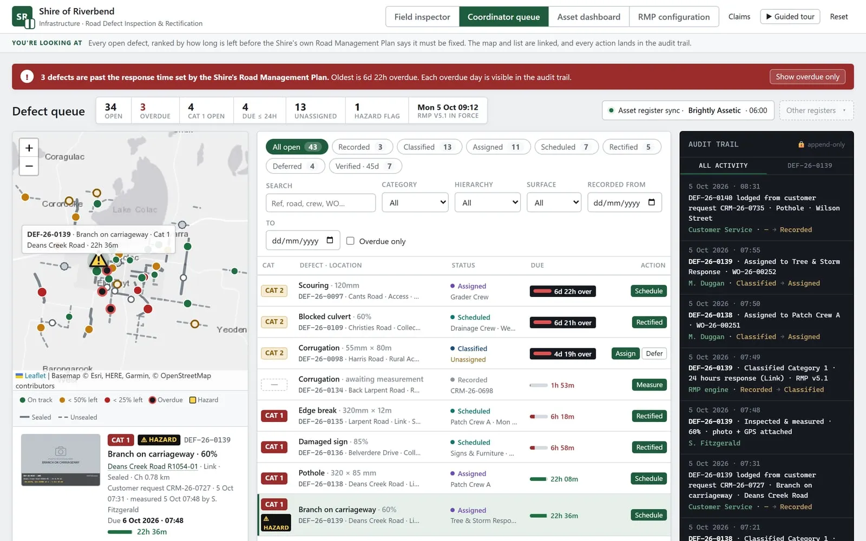Click the camera placeholder photo thumbnail

point(61,460)
